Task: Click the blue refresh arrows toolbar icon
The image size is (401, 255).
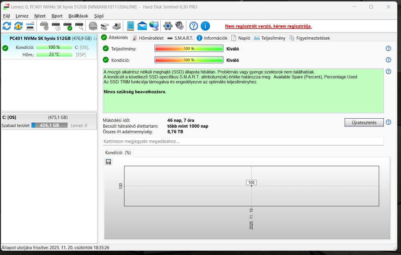Action: (7, 26)
